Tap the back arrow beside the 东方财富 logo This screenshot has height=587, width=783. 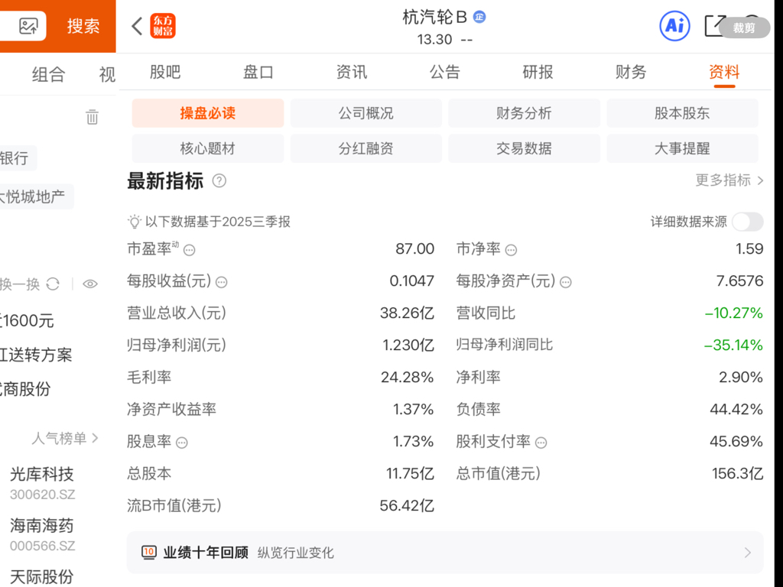click(137, 27)
